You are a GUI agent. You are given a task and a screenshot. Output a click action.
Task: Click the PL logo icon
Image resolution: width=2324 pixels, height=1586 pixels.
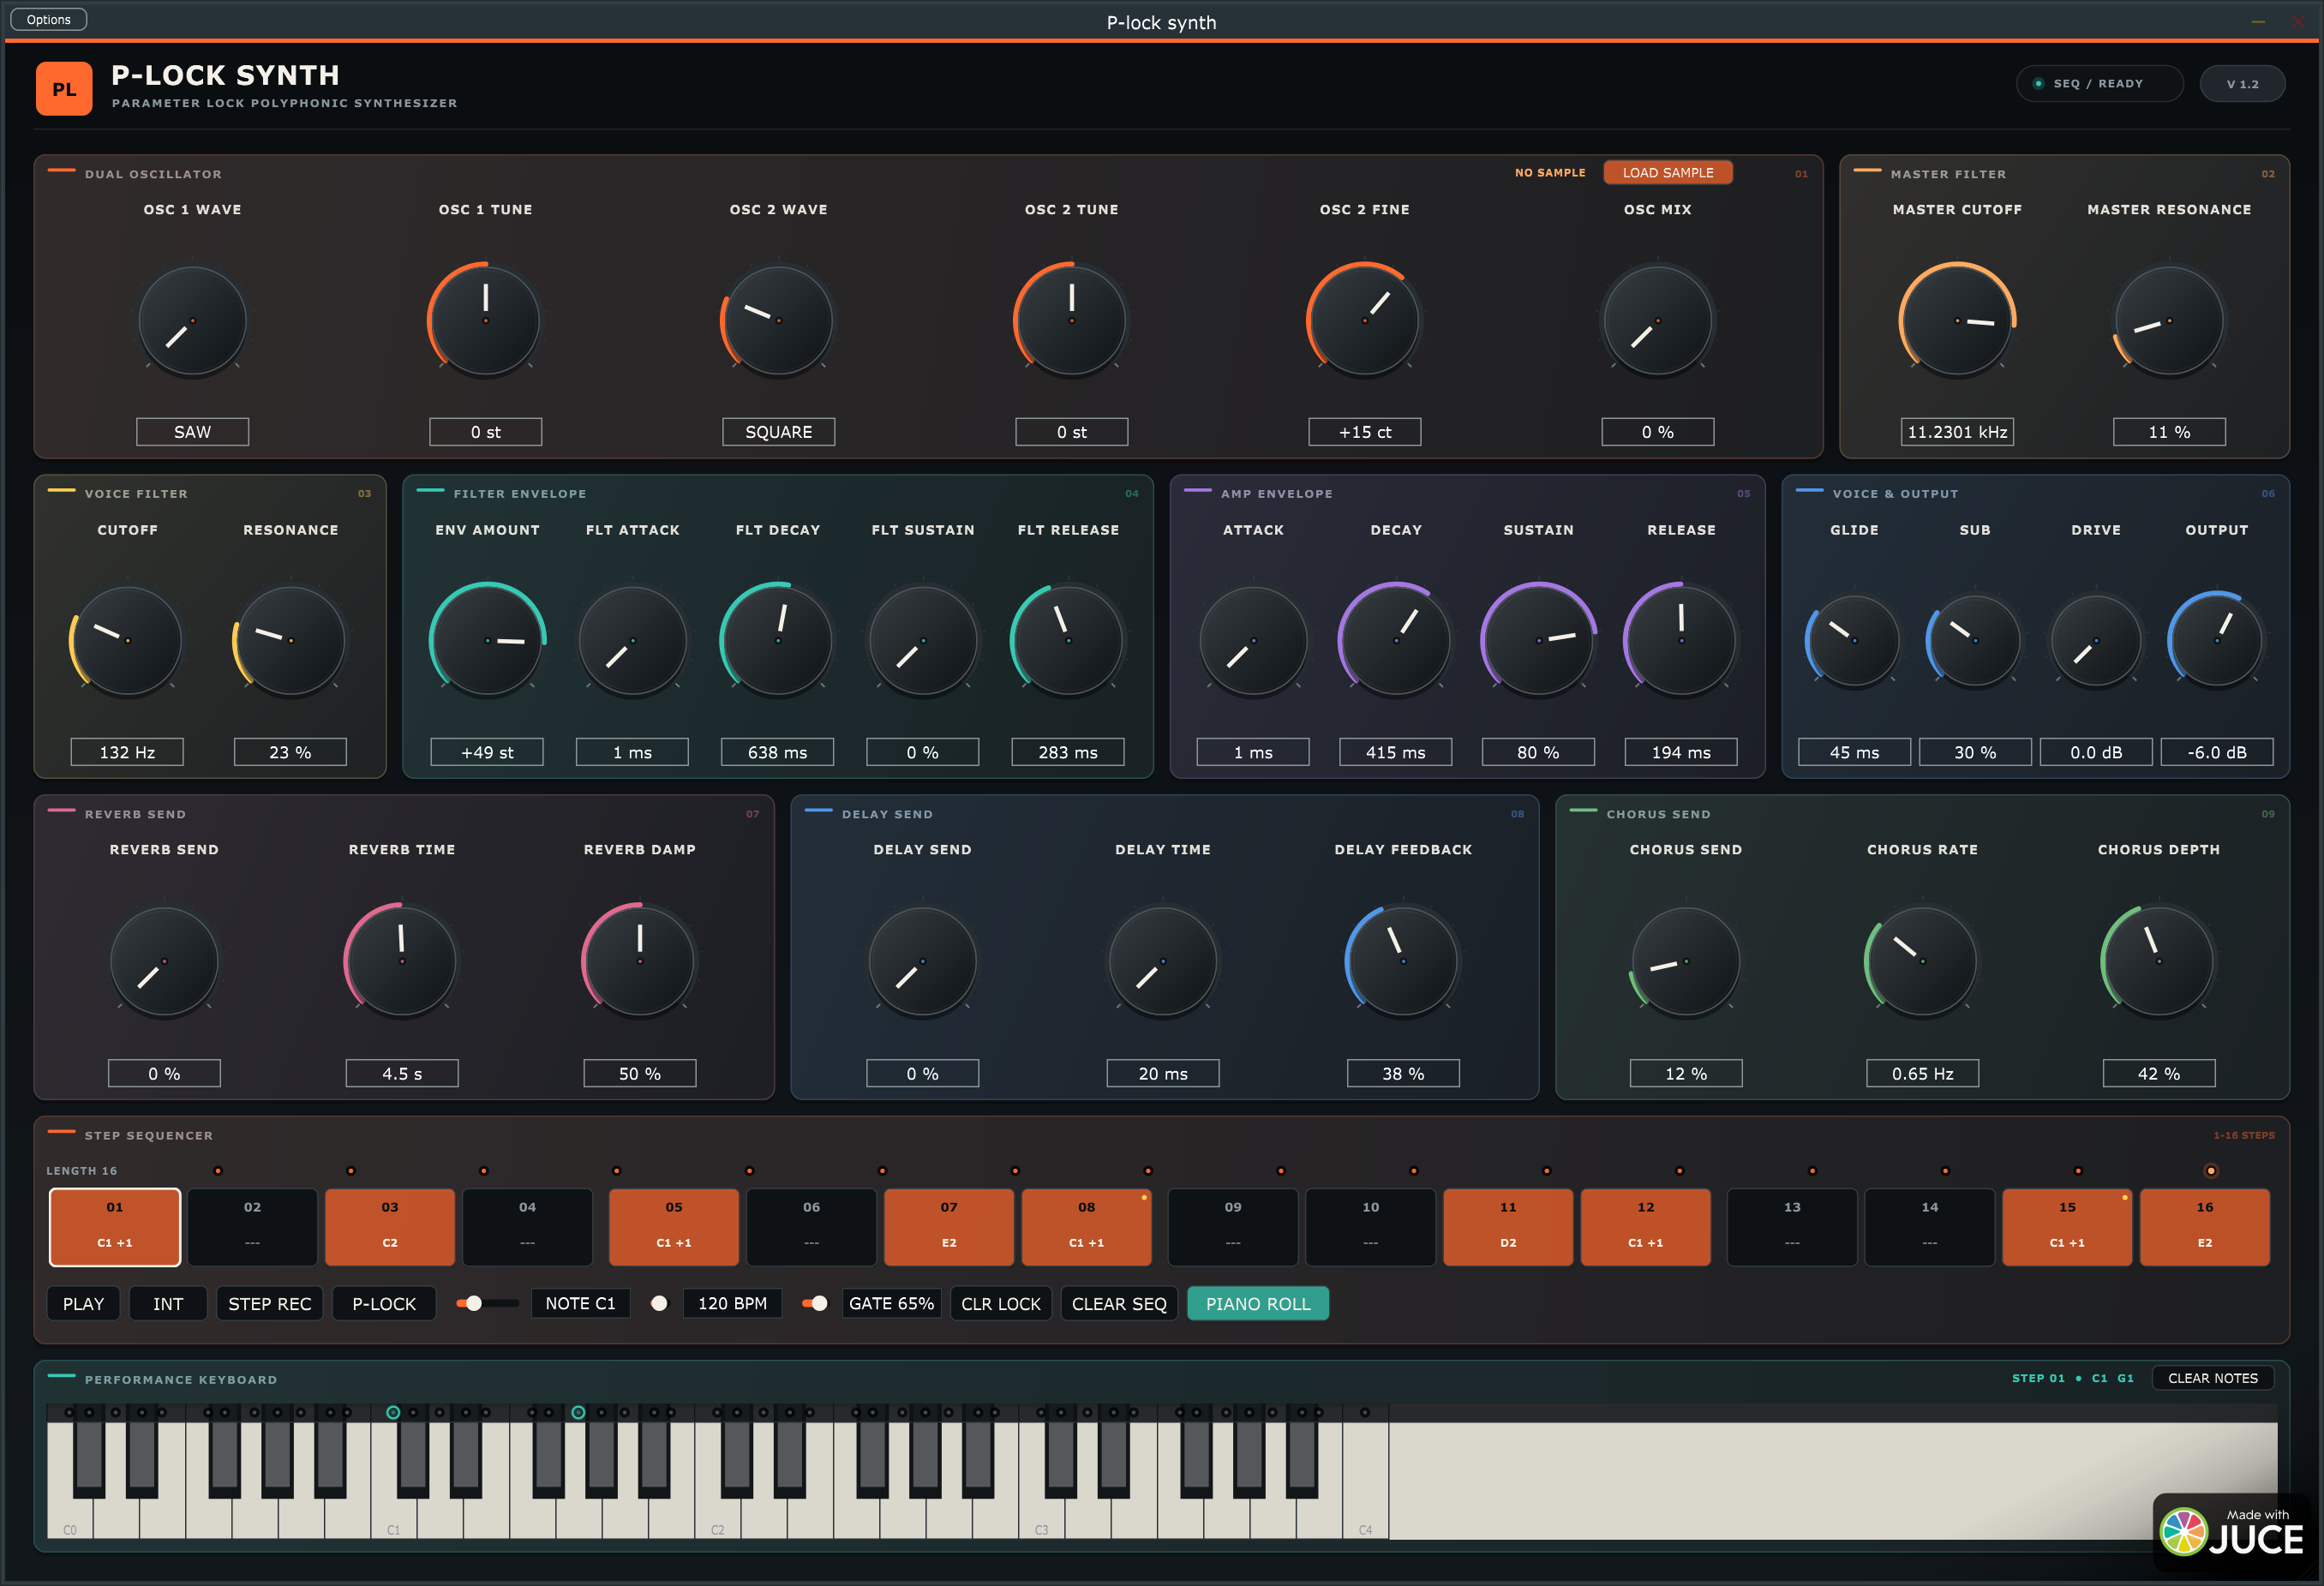pos(64,89)
